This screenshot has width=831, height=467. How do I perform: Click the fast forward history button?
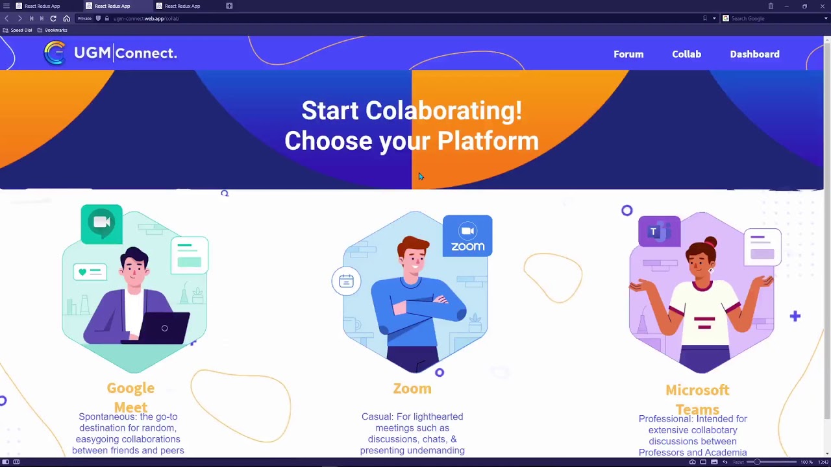42,18
